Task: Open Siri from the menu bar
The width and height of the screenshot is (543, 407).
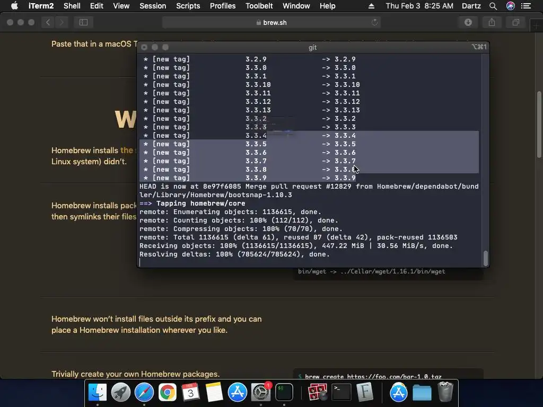Action: [511, 6]
